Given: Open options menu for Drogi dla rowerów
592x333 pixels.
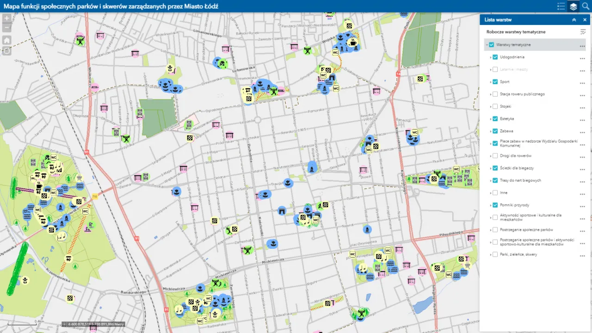Looking at the screenshot, I should point(582,156).
